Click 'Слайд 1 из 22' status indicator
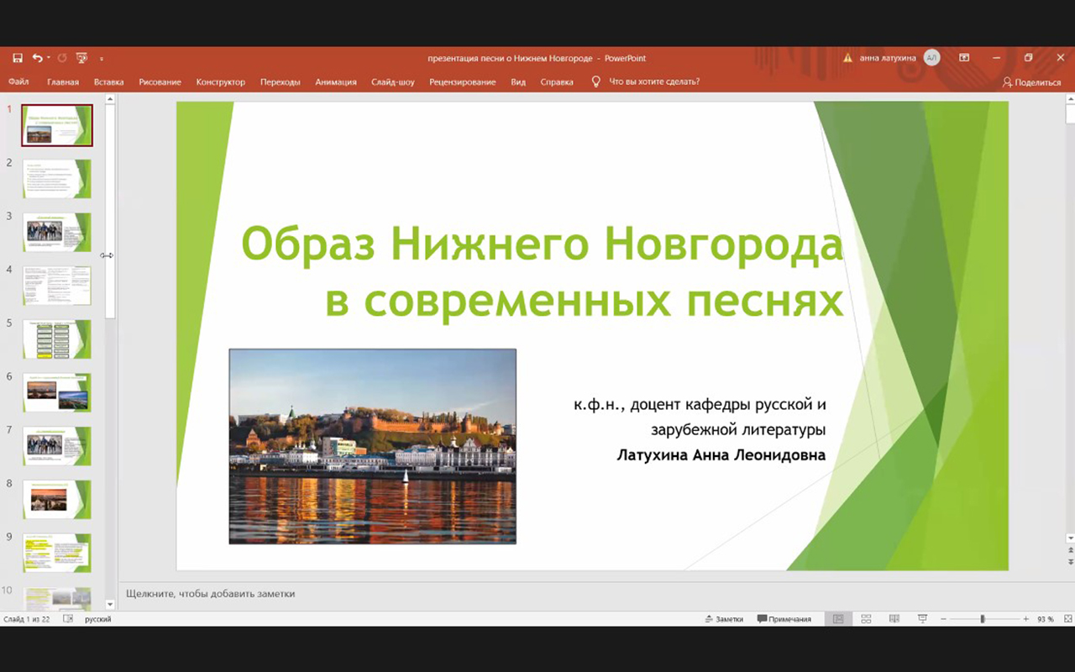The height and width of the screenshot is (672, 1075). pos(27,619)
